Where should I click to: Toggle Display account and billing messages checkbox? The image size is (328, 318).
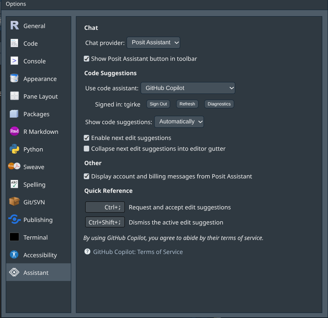86,176
